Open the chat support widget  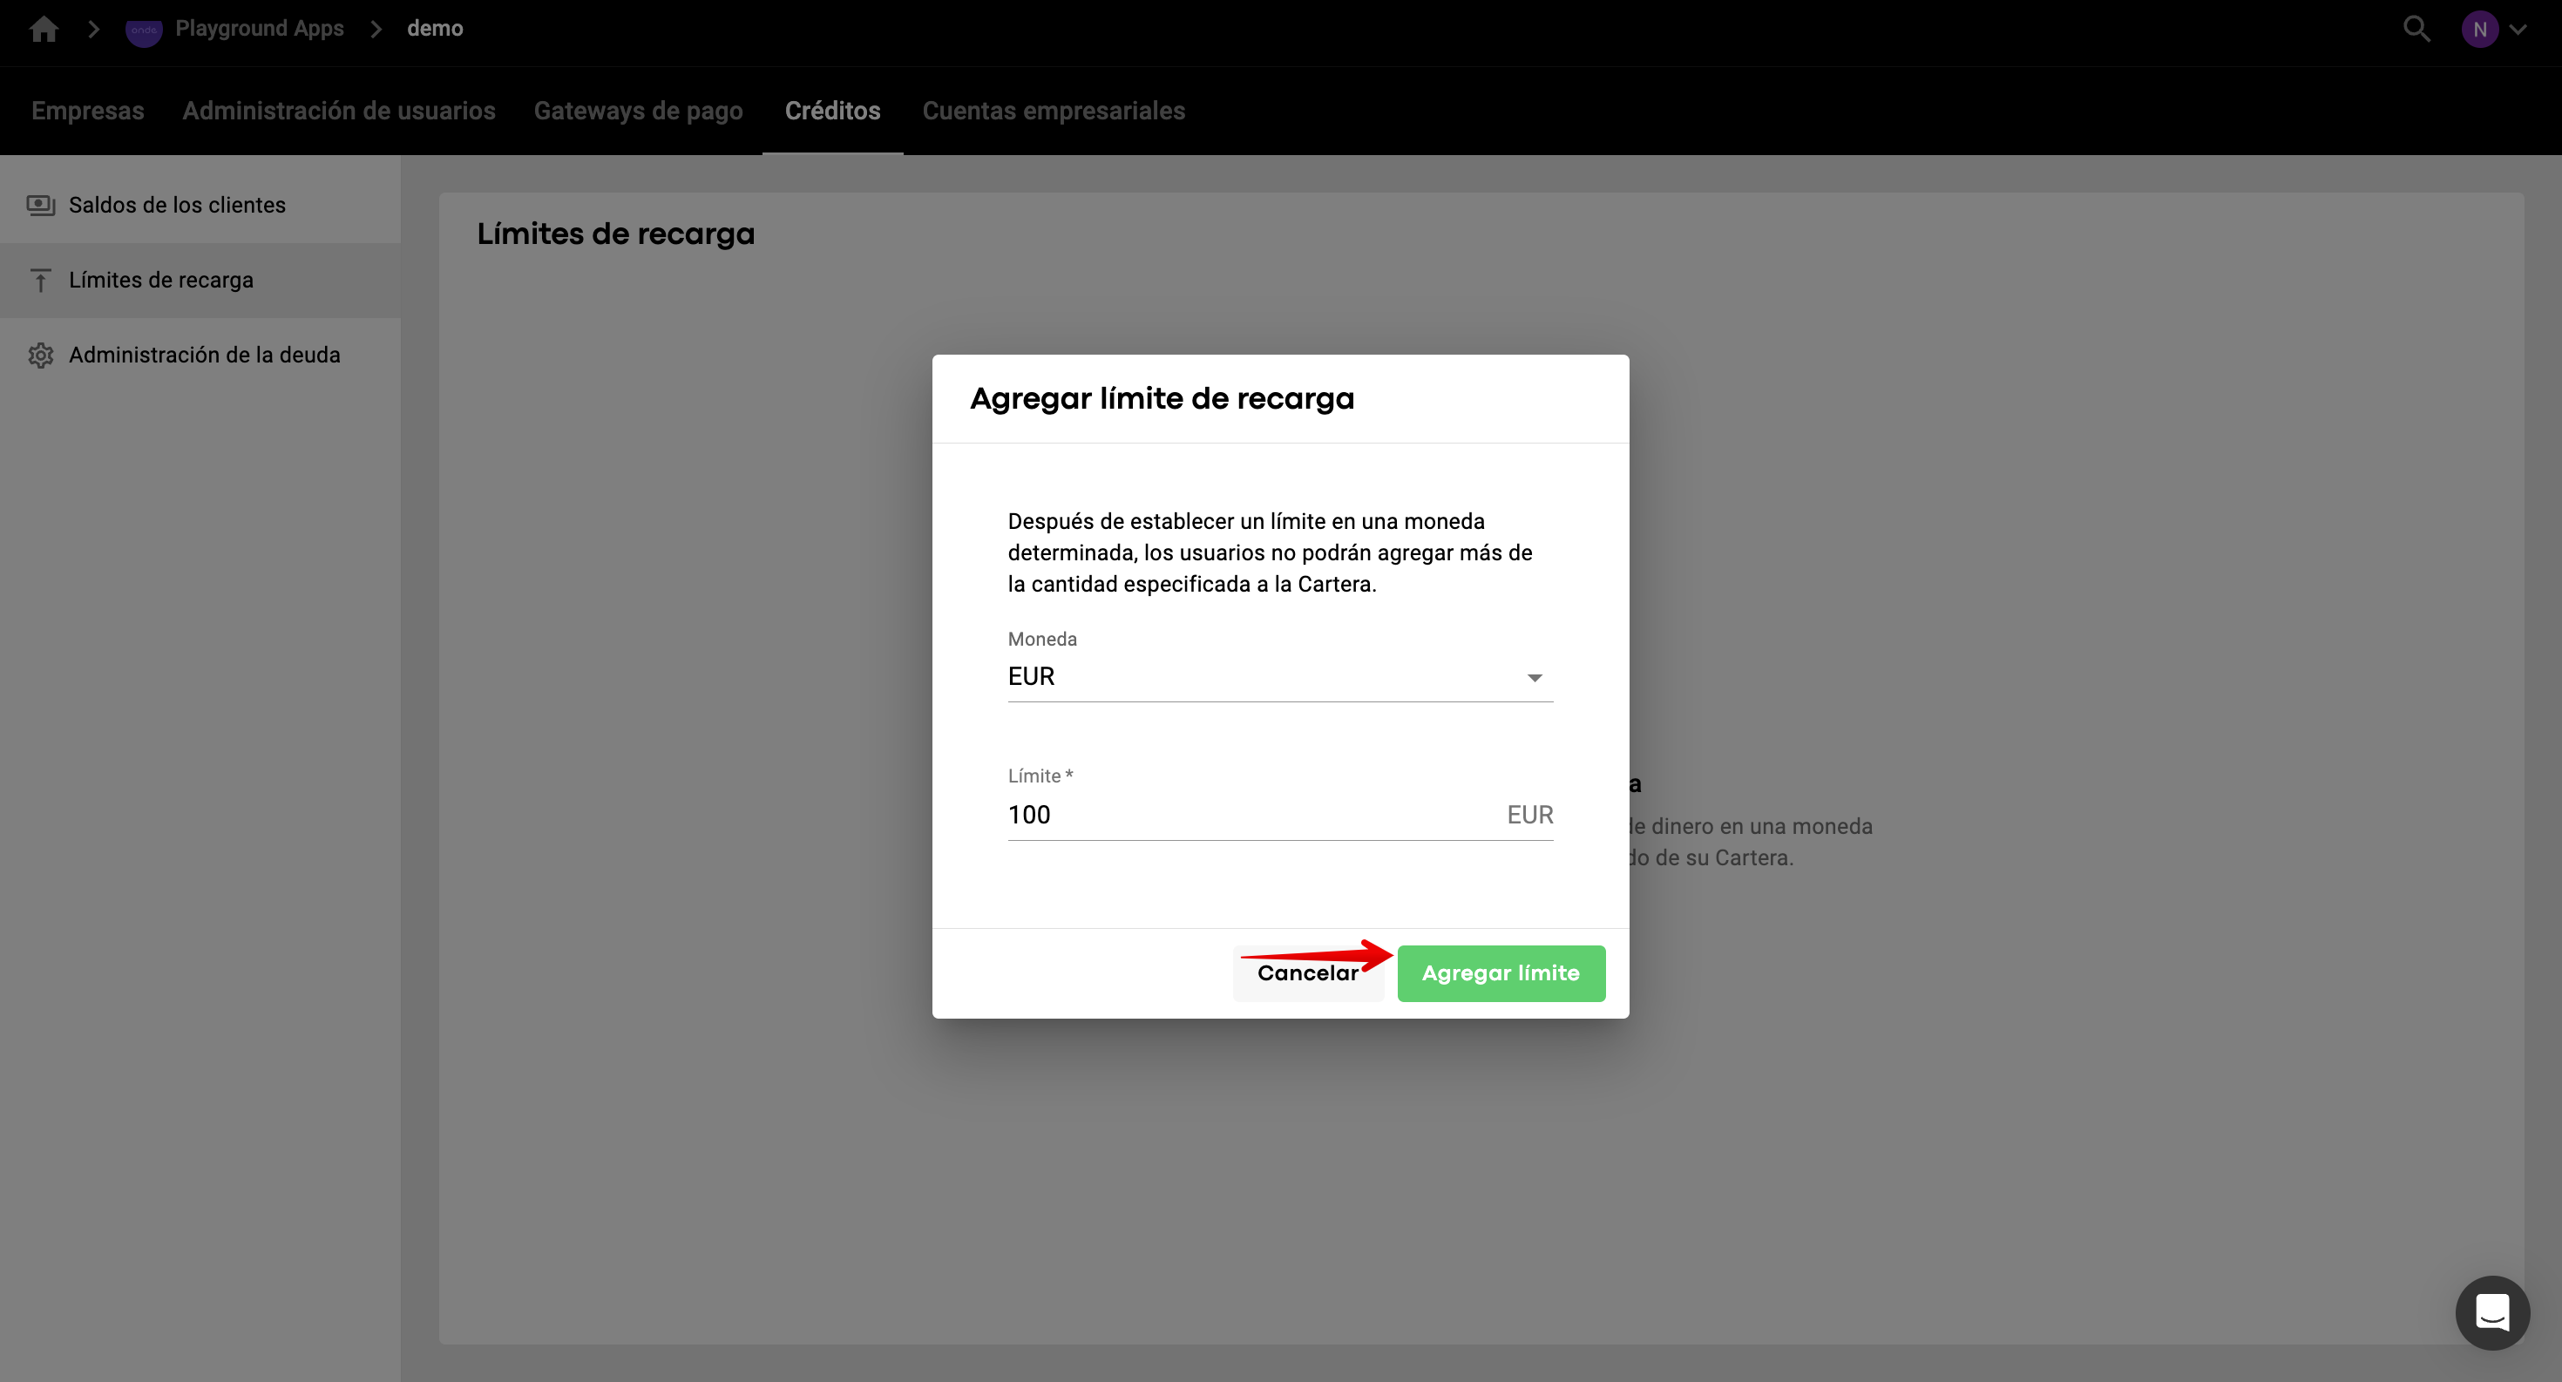point(2491,1312)
